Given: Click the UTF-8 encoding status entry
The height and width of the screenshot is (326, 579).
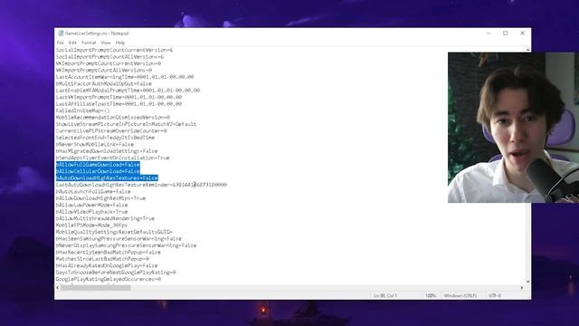Looking at the screenshot, I should pyautogui.click(x=495, y=296).
